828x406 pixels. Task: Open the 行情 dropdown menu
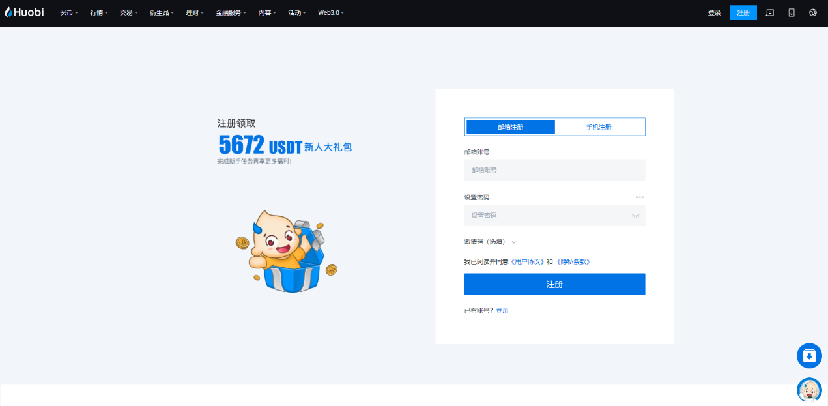tap(98, 12)
